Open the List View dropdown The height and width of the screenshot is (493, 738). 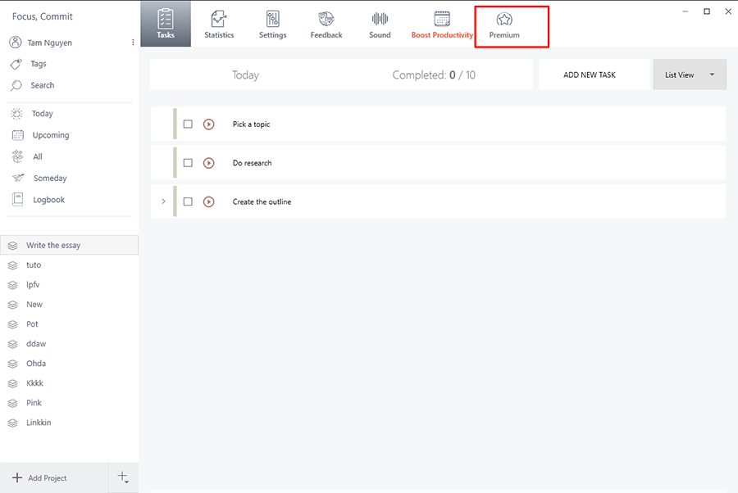690,75
